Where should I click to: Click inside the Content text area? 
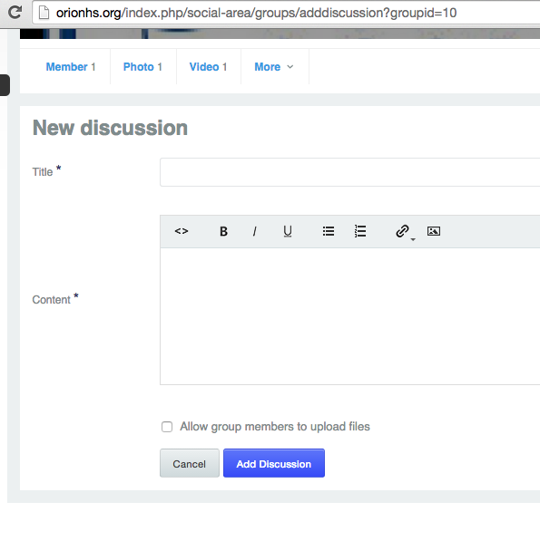(350, 316)
